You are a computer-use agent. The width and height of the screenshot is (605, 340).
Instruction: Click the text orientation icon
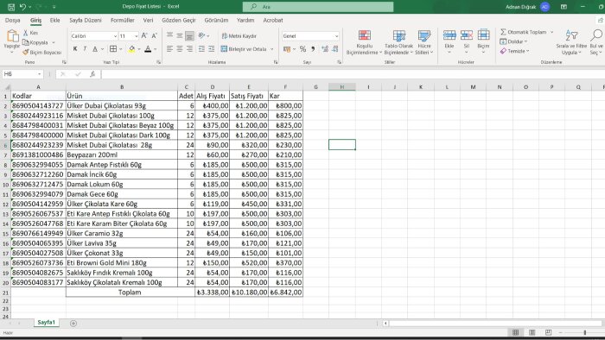[201, 35]
